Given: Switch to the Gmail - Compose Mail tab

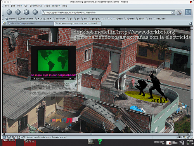Looking at the screenshot, I should point(30,23).
